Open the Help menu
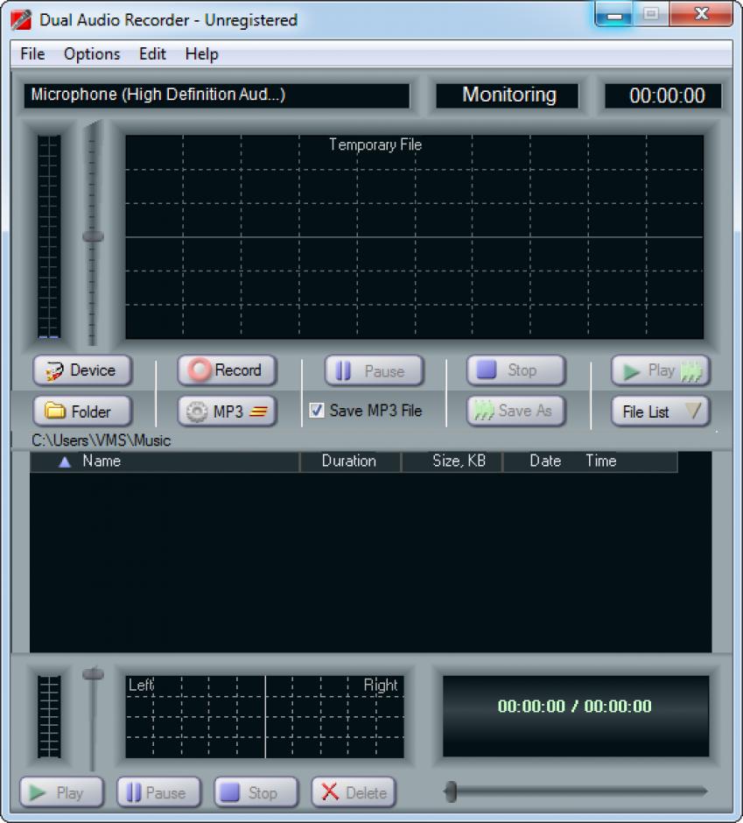This screenshot has width=743, height=823. click(201, 54)
